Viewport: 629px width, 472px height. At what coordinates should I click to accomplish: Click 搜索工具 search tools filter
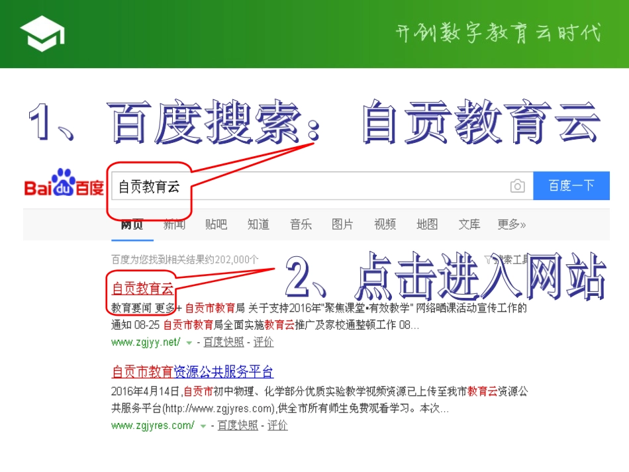507,260
